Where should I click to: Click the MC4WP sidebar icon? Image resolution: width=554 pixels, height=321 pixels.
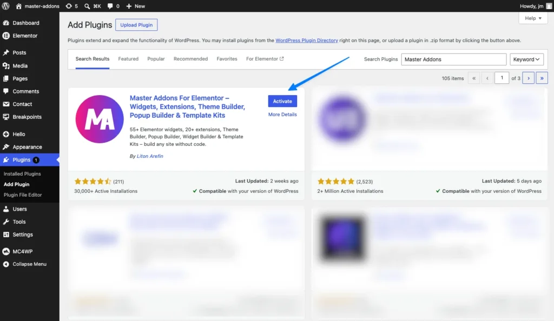(x=6, y=251)
